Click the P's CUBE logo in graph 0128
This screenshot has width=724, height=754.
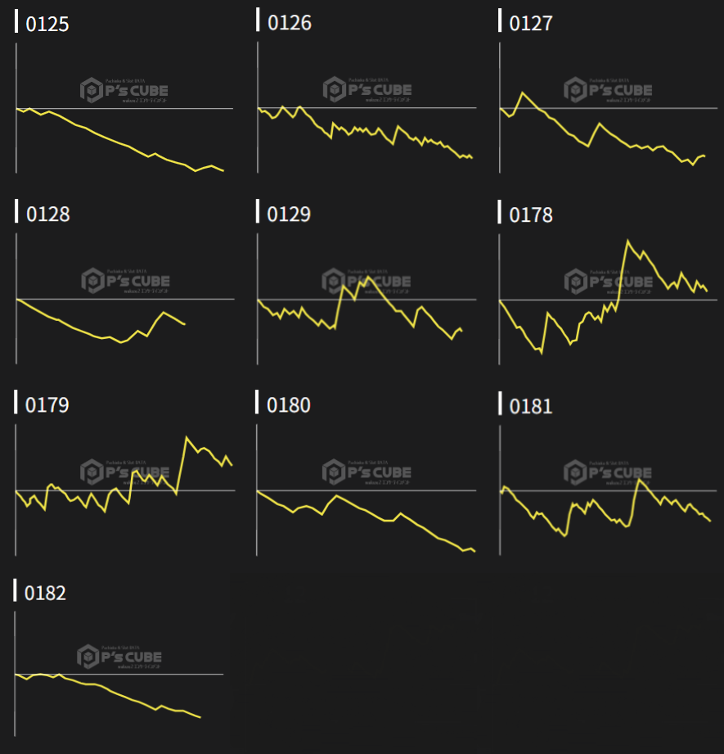(125, 281)
